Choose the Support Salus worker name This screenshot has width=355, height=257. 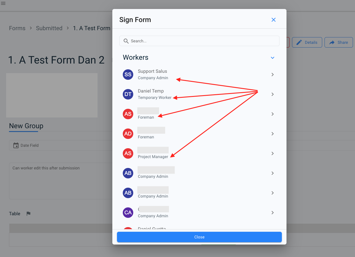coord(152,71)
